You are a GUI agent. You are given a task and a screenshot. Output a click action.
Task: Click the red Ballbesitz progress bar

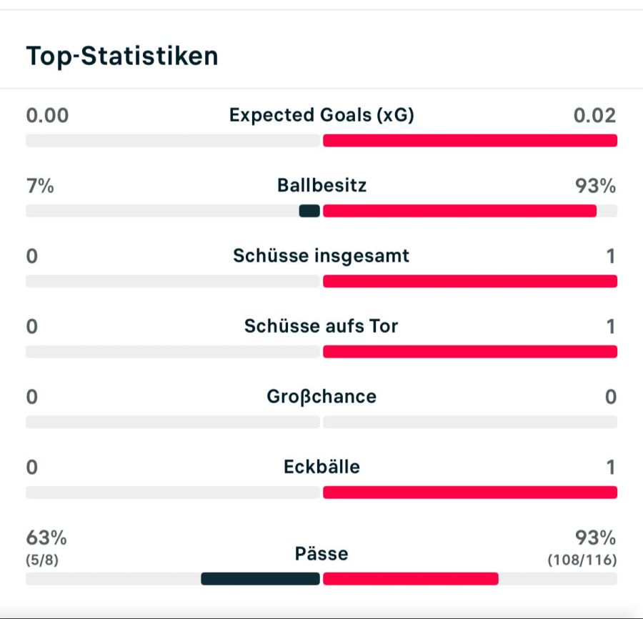pyautogui.click(x=459, y=211)
